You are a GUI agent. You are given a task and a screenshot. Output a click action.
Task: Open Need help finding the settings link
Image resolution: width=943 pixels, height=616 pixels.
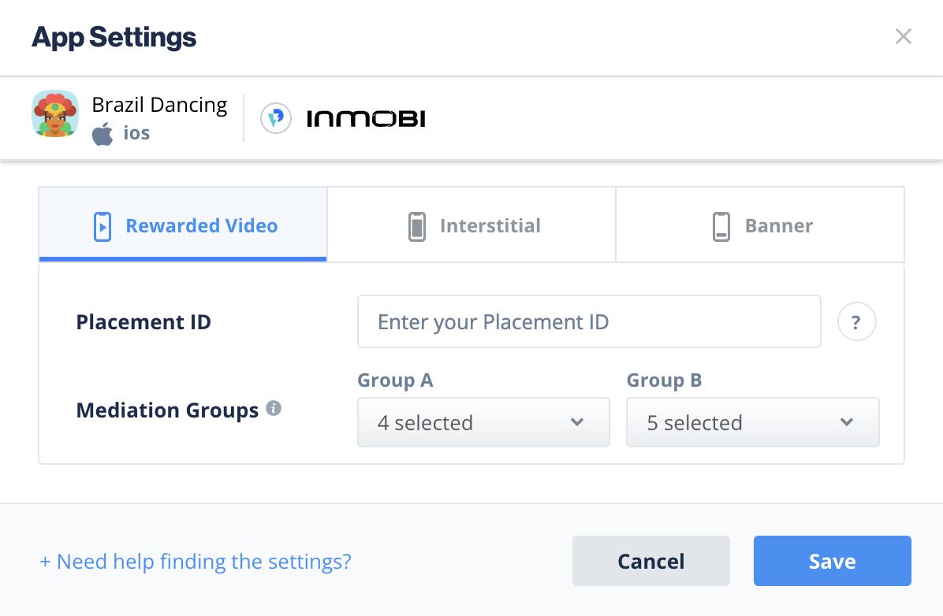196,562
